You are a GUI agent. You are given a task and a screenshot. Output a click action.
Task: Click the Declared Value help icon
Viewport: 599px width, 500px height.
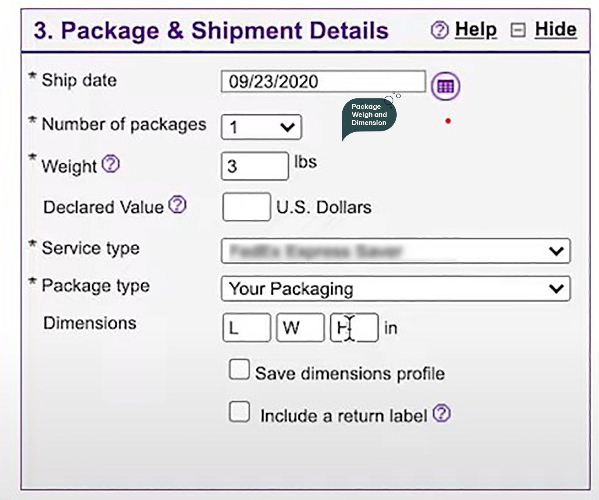[177, 205]
